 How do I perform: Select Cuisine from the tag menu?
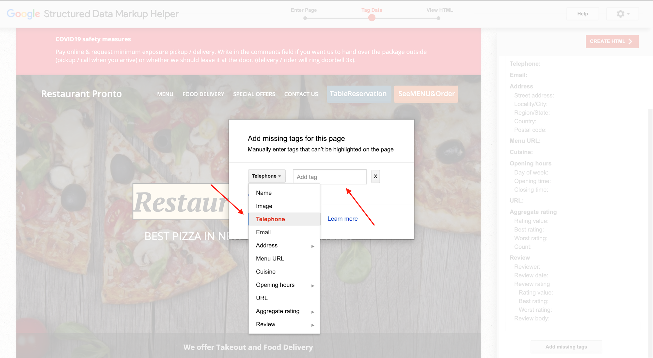point(266,272)
